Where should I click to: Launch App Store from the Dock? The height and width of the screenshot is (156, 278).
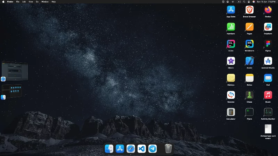[120, 149]
